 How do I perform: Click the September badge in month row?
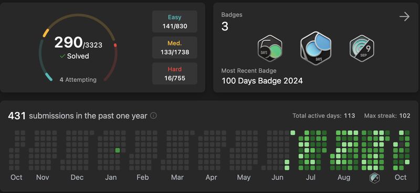(374, 177)
